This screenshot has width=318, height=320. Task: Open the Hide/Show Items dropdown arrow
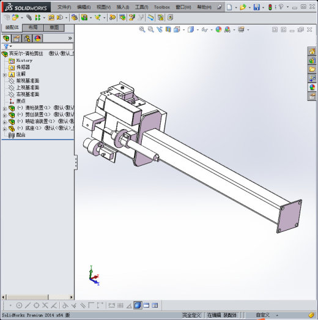[x=212, y=30]
